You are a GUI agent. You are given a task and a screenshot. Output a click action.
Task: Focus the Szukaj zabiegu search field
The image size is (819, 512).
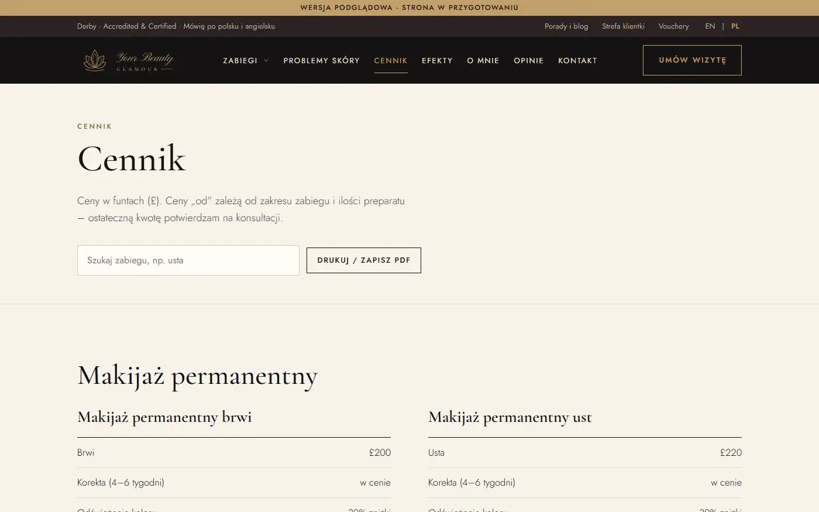click(x=188, y=260)
